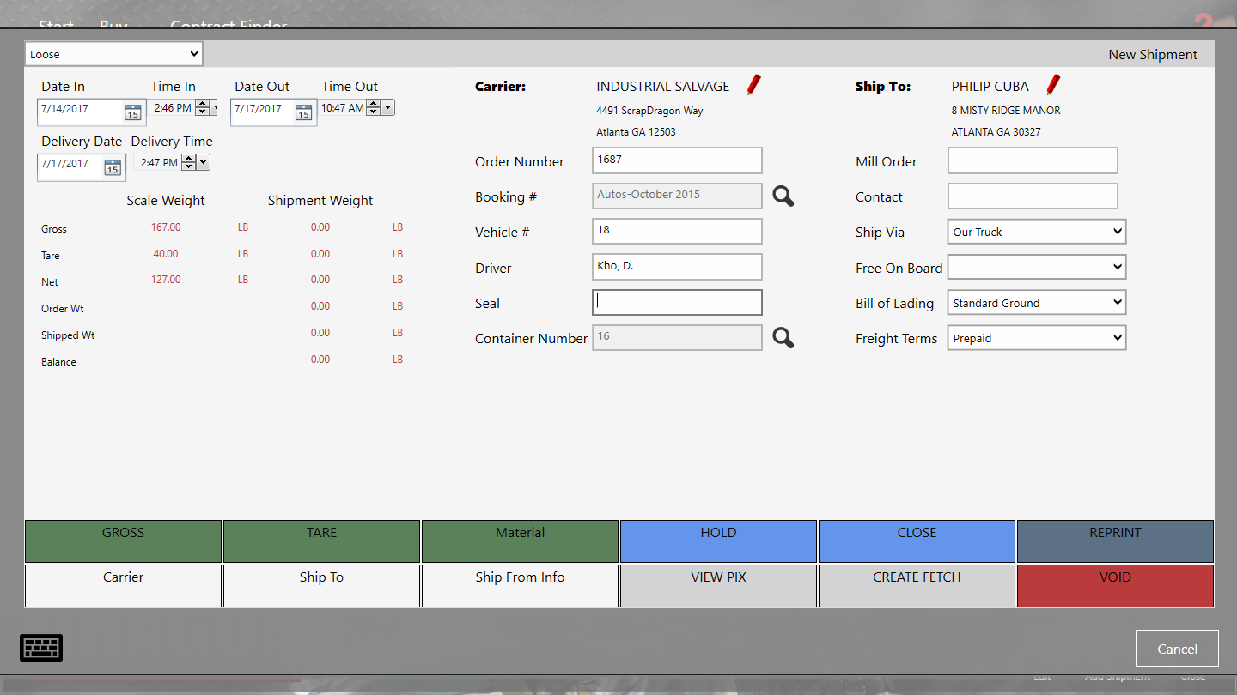Open the Delivery Time dropdown arrow
This screenshot has height=695, width=1237.
pos(204,162)
